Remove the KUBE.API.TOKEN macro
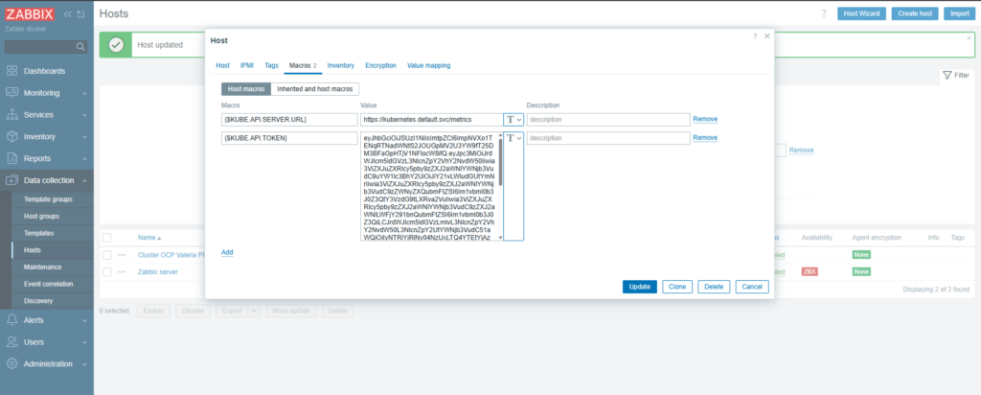Viewport: 981px width, 395px height. tap(705, 138)
